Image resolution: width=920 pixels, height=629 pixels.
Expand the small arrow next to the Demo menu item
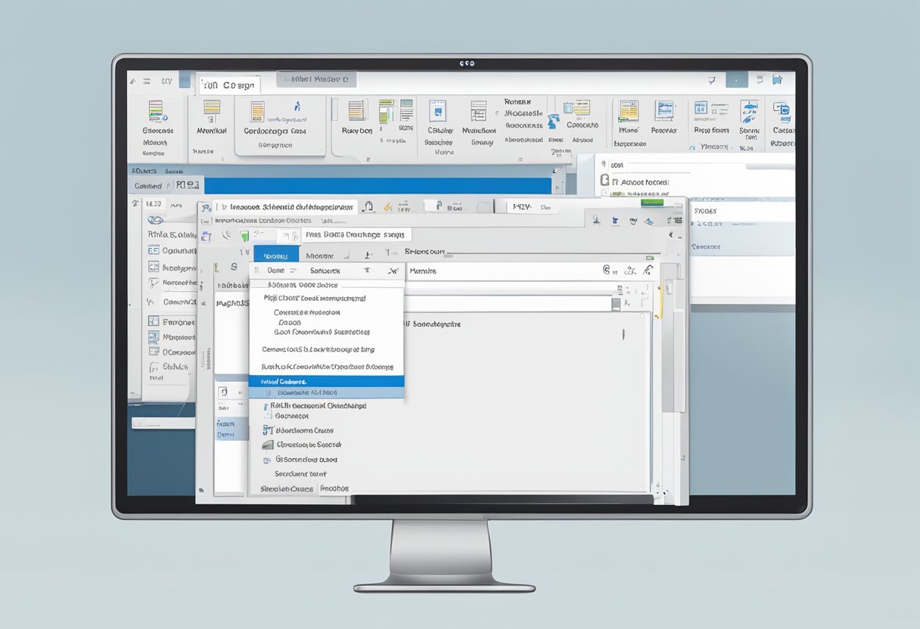[293, 270]
